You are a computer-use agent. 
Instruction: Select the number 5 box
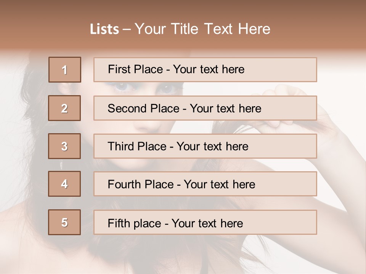[64, 222]
